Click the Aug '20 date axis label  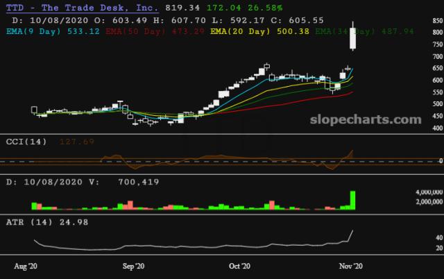(26, 266)
